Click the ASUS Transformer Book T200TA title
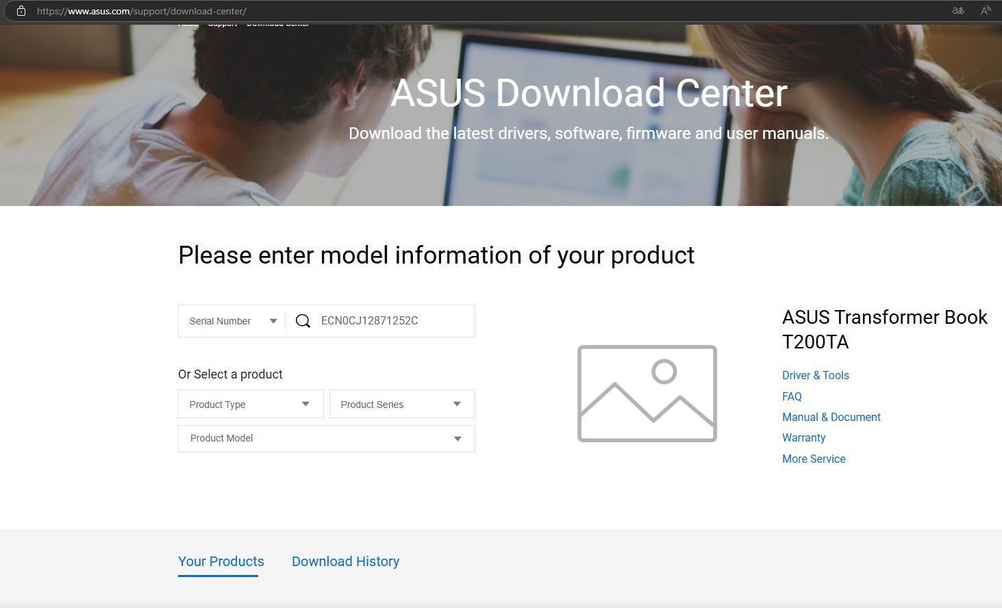The height and width of the screenshot is (614, 1002). point(885,329)
